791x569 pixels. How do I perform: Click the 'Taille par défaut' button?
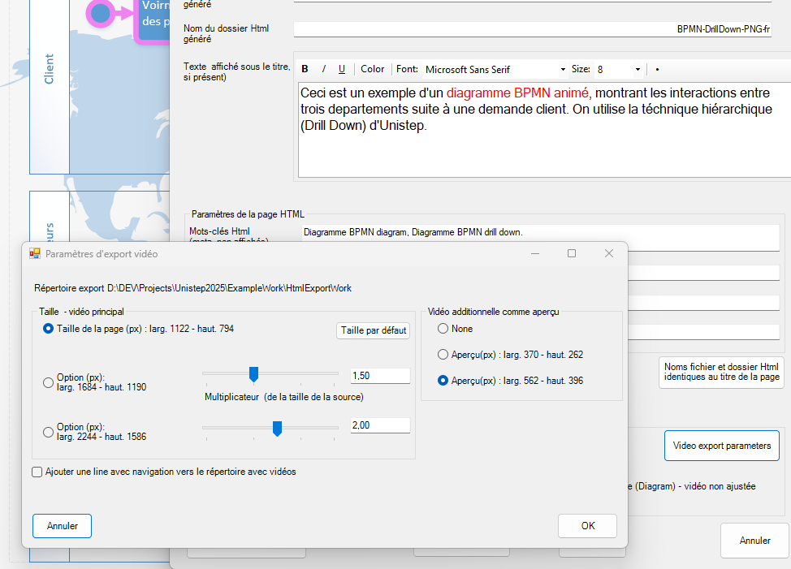(x=374, y=330)
